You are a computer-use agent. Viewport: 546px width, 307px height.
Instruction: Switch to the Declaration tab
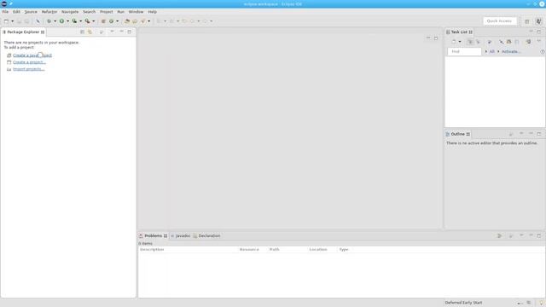pyautogui.click(x=206, y=236)
